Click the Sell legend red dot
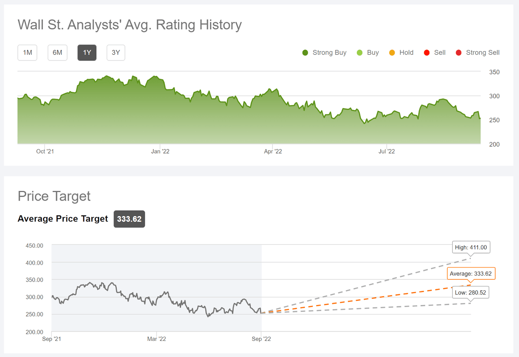This screenshot has height=357, width=519. tap(427, 53)
